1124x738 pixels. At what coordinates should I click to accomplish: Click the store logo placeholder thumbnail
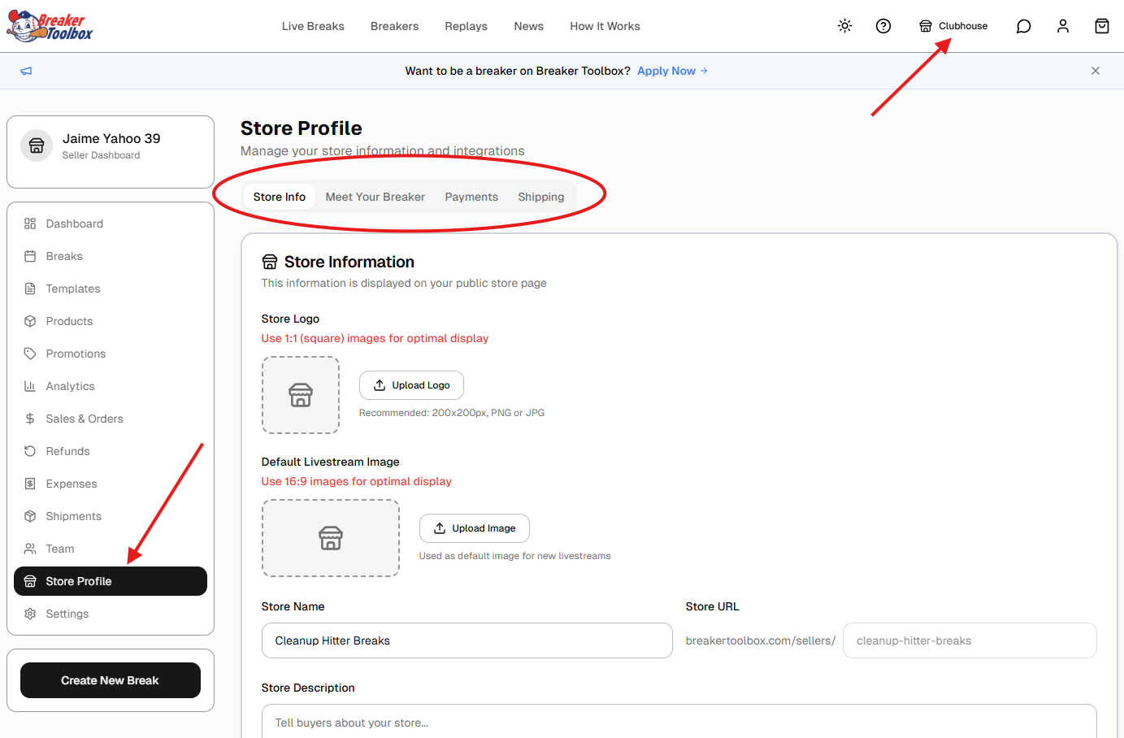point(301,395)
